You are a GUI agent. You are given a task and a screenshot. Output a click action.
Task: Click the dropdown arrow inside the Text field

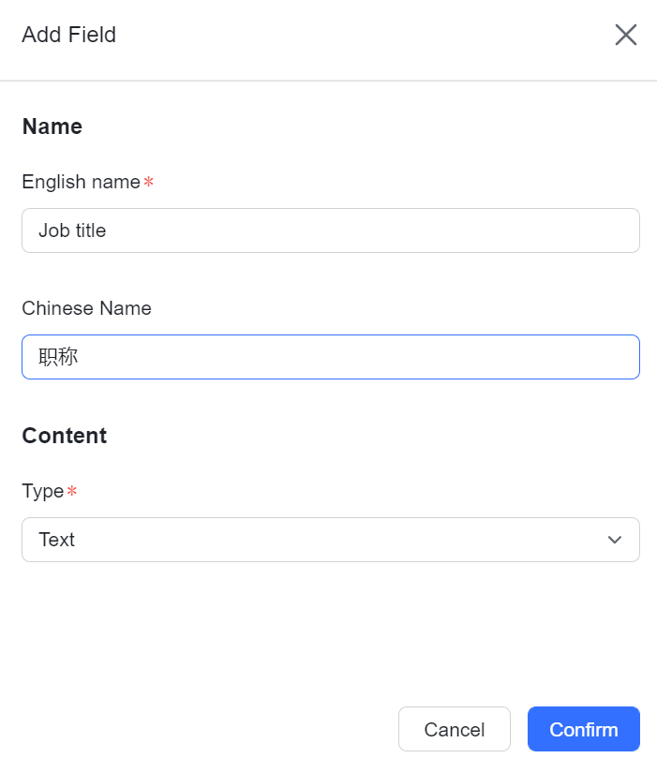615,540
